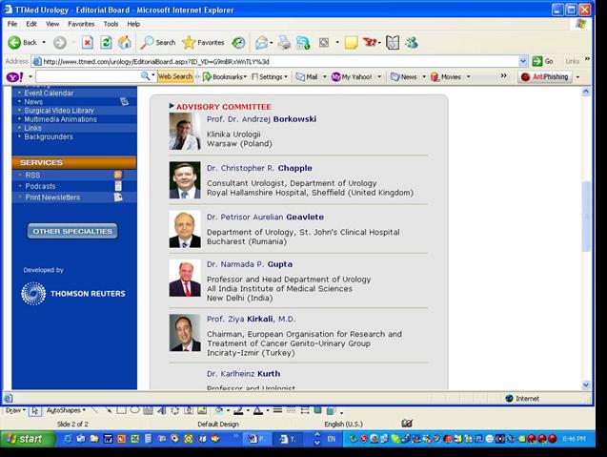Click the Yahoo search input box

[89, 76]
